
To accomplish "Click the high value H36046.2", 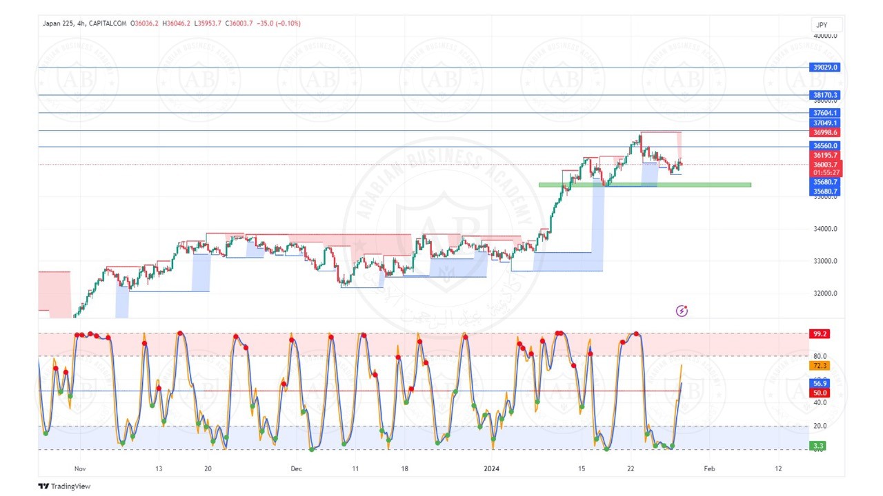I will pyautogui.click(x=177, y=23).
